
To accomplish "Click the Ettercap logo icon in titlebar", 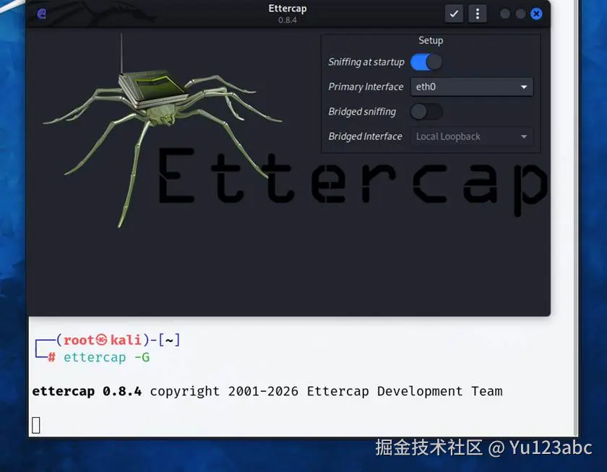I will (42, 14).
